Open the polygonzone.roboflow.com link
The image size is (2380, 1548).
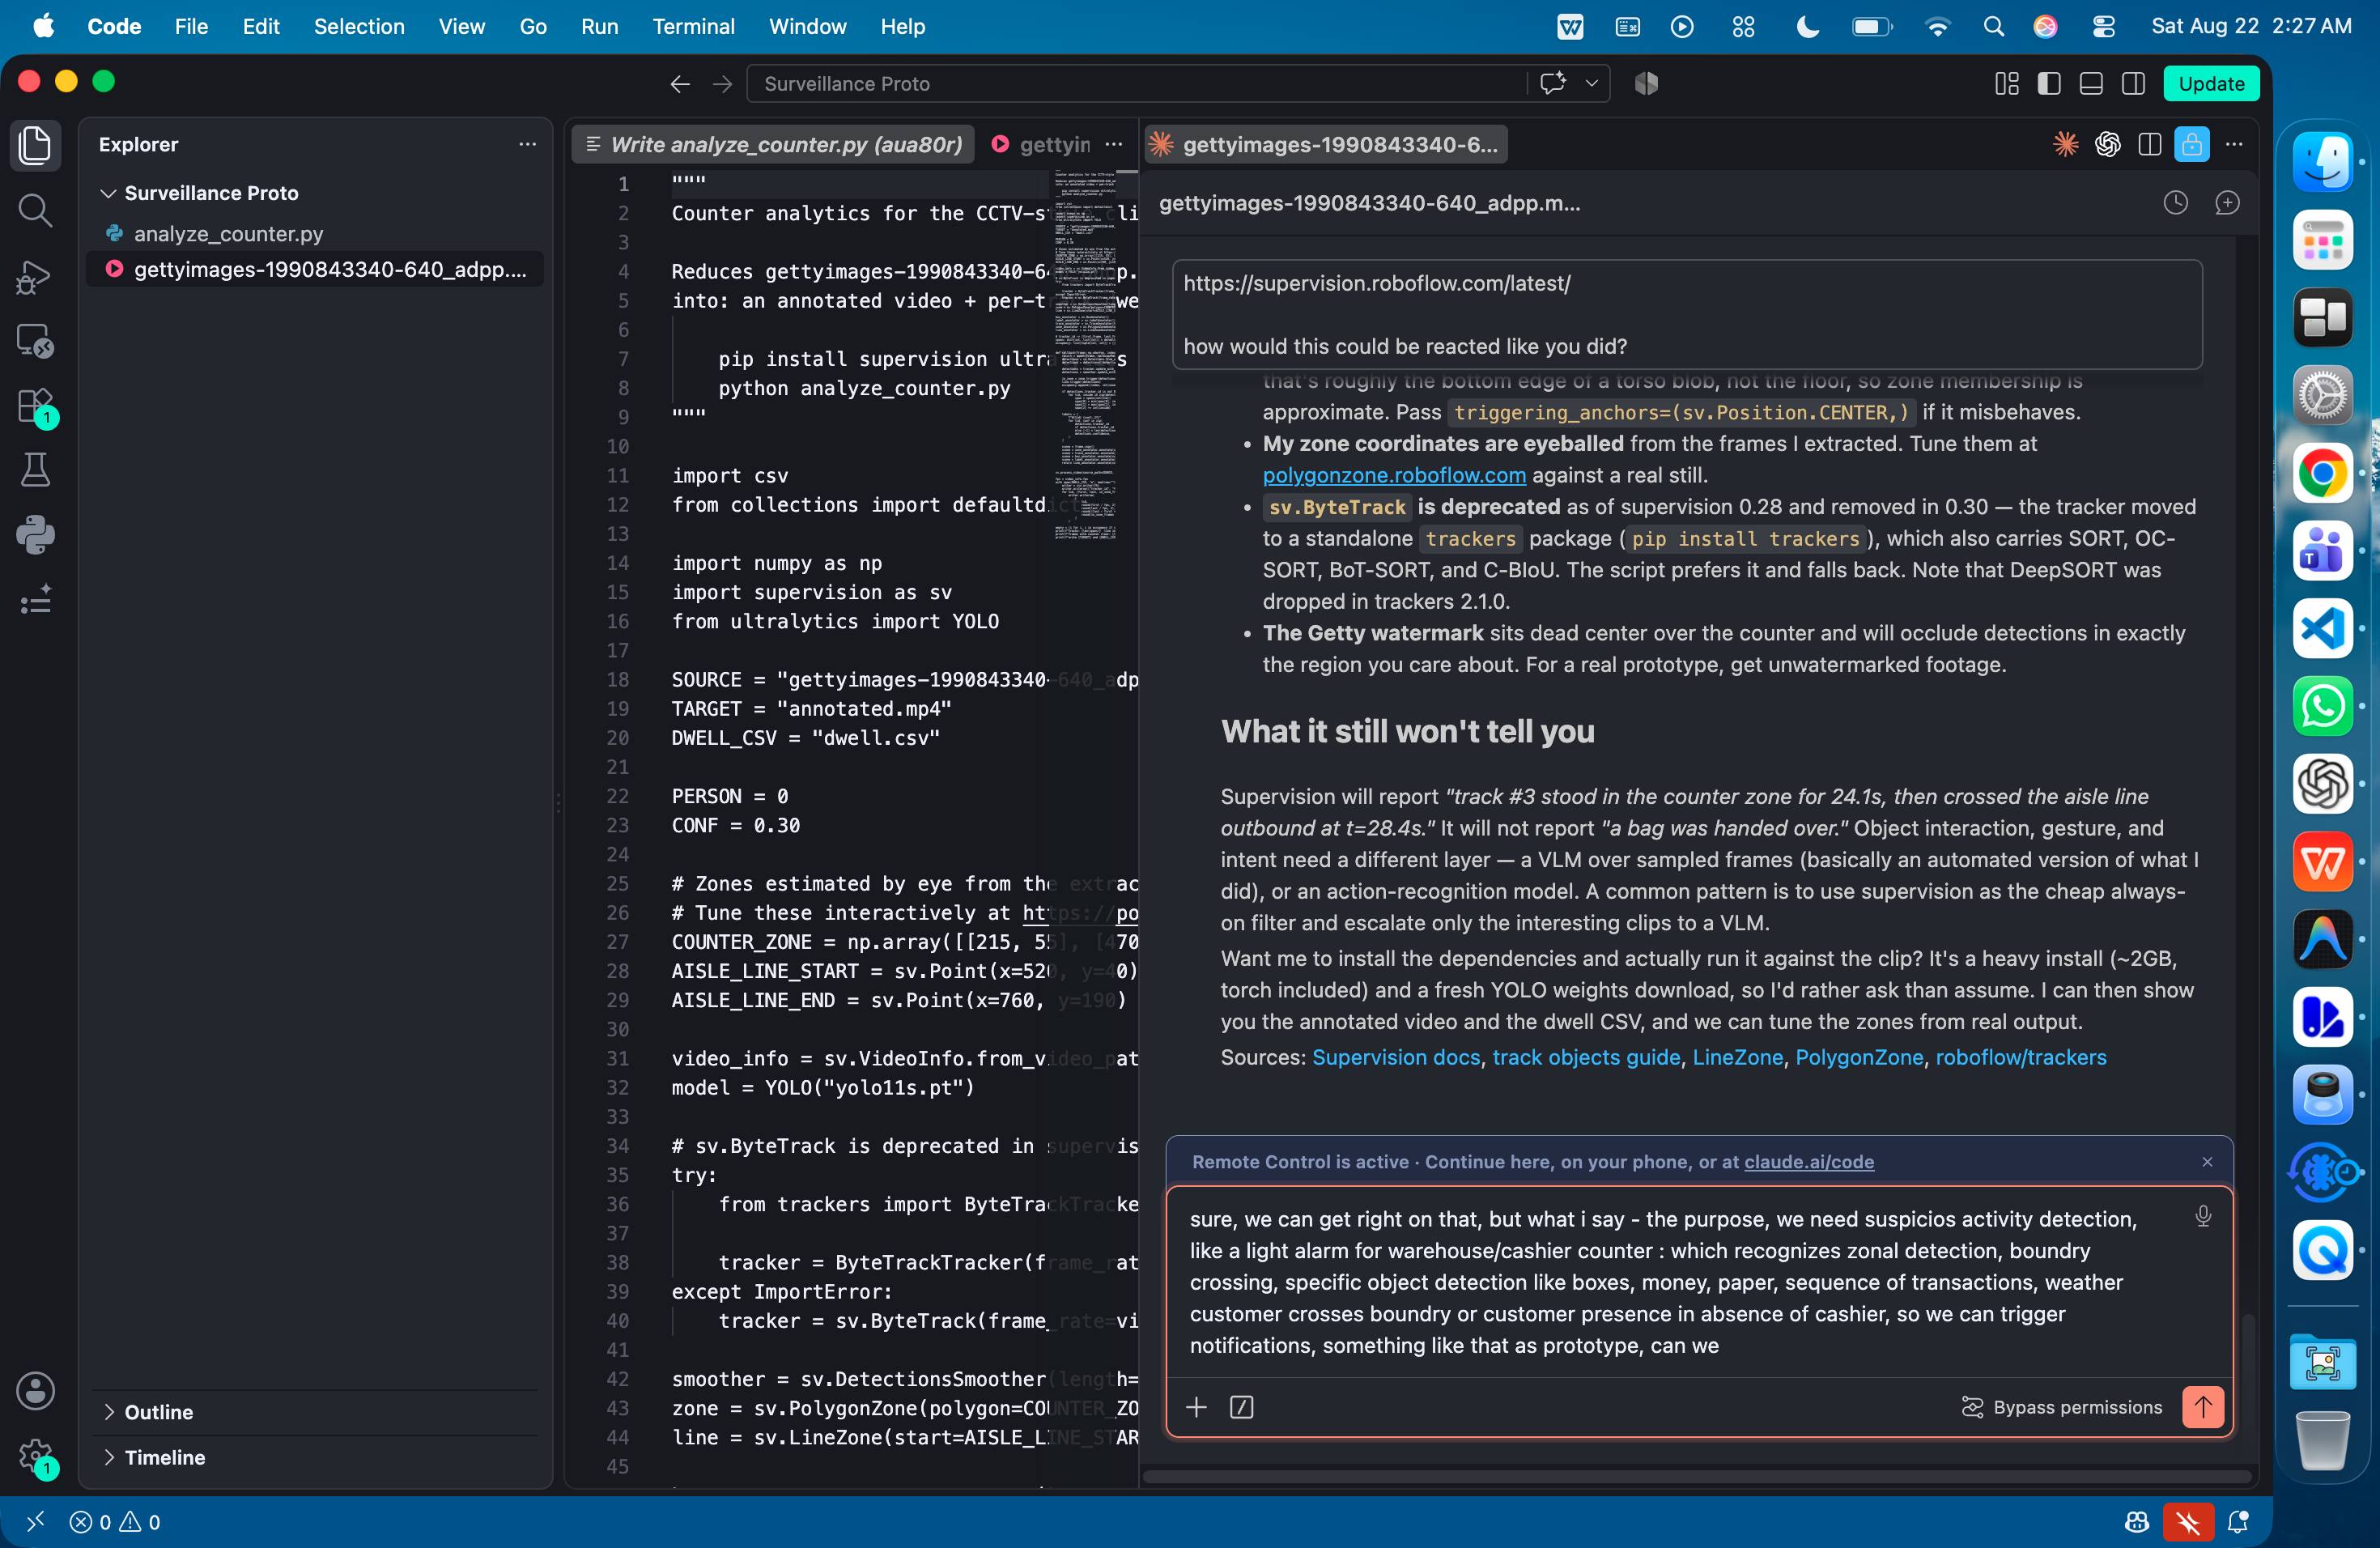point(1394,475)
